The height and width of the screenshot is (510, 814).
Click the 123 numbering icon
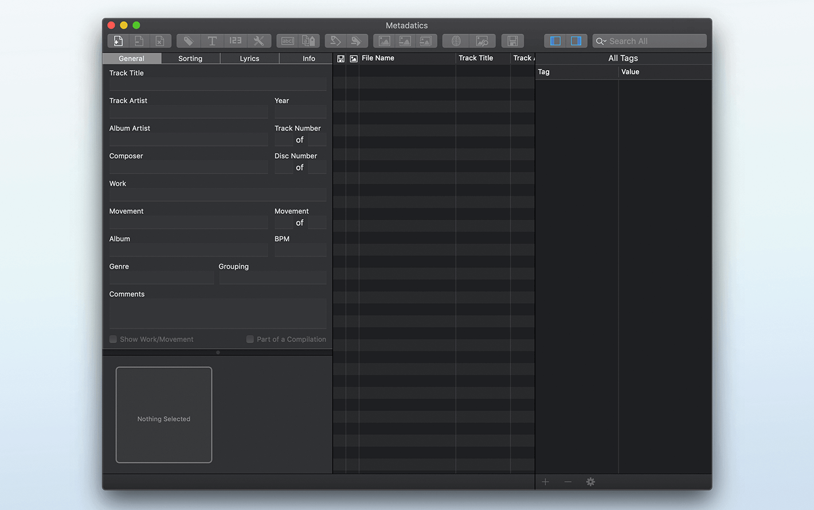[x=236, y=41]
